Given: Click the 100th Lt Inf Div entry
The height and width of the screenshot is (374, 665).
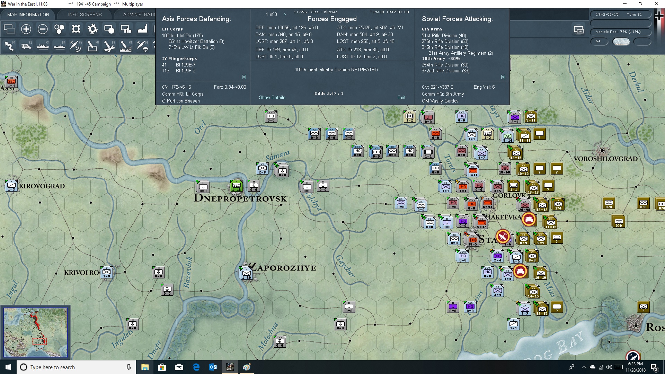Looking at the screenshot, I should coord(183,35).
